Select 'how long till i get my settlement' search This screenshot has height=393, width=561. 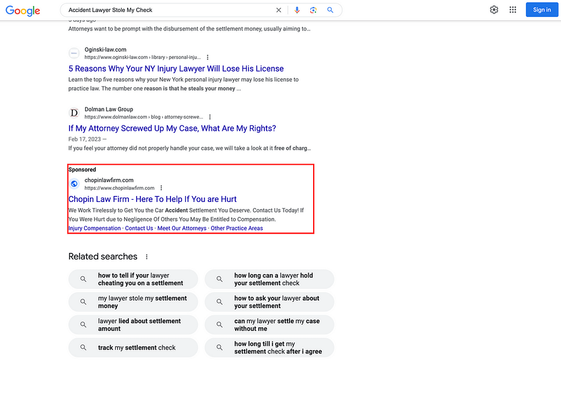(269, 348)
